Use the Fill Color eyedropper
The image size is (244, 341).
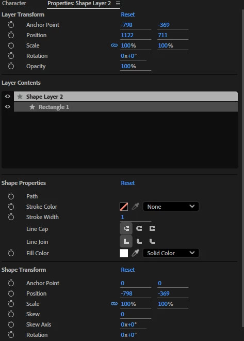tap(135, 253)
